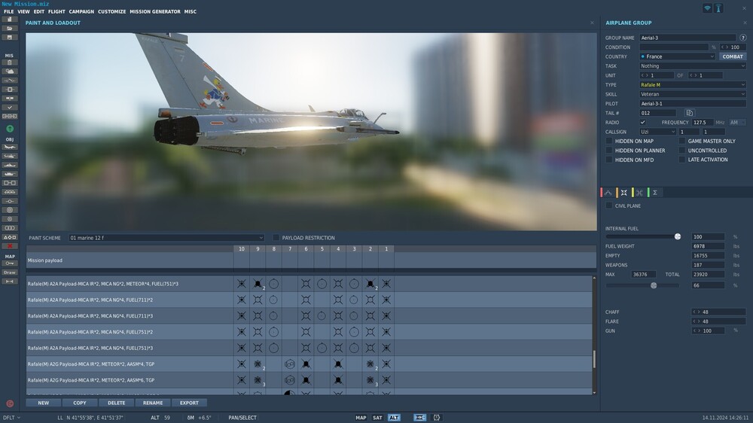753x423 pixels.
Task: Select the airplane group placement icon
Action: [x=10, y=147]
